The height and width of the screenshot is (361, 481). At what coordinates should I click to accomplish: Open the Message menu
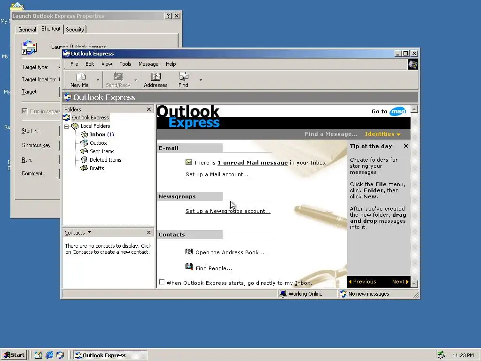coord(148,64)
